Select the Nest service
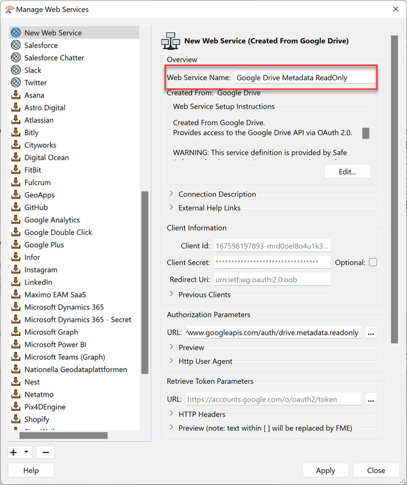The height and width of the screenshot is (485, 407). click(32, 381)
